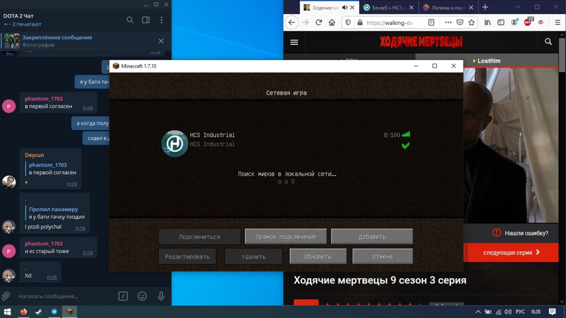Image resolution: width=566 pixels, height=318 pixels.
Task: Open Telegram emoji smiley picker
Action: coord(142,296)
